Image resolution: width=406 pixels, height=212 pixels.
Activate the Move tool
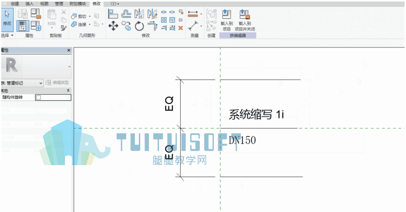[x=113, y=26]
